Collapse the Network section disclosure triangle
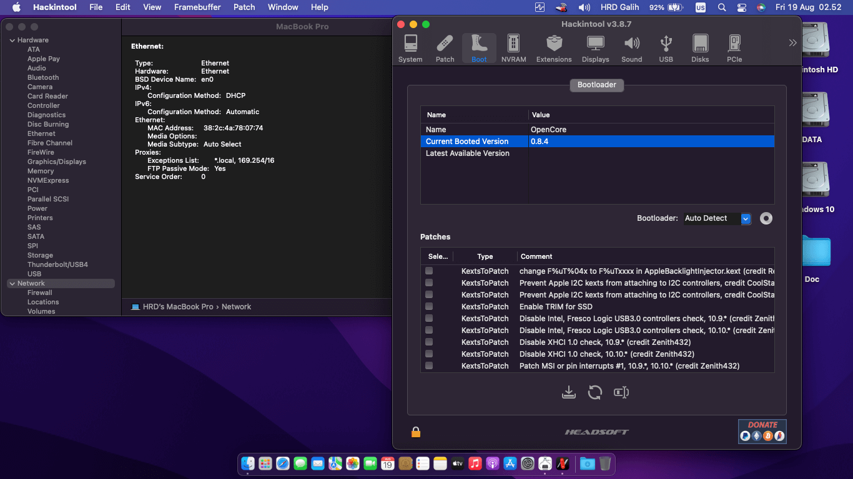Image resolution: width=853 pixels, height=479 pixels. [x=12, y=284]
